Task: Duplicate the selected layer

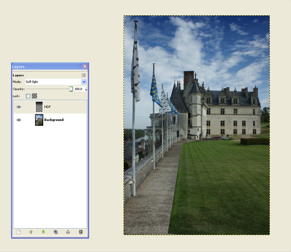Action: 56,232
